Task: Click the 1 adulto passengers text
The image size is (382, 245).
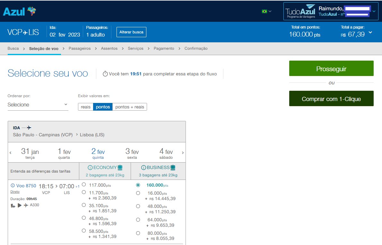Action: 96,35
